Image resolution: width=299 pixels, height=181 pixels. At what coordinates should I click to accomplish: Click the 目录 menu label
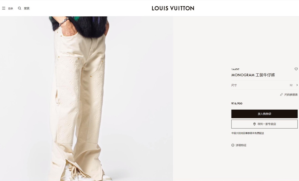point(11,8)
